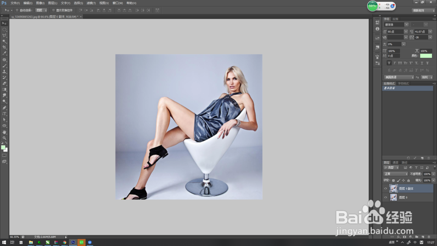437x246 pixels.
Task: Select the Polygonal Lasso tool
Action: click(x=4, y=35)
